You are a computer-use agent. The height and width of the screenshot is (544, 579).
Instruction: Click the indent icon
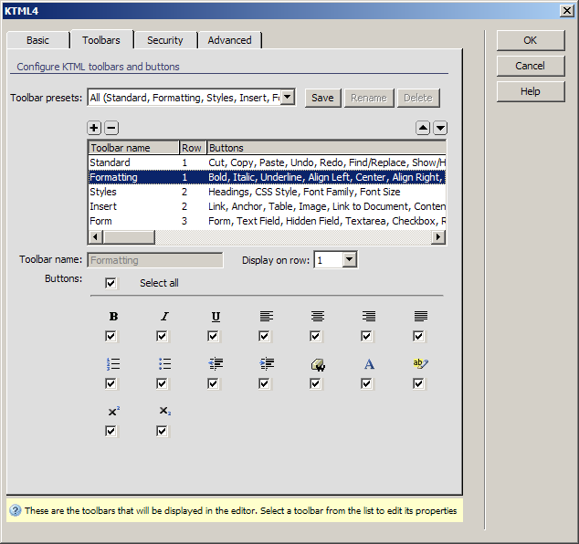click(x=267, y=364)
